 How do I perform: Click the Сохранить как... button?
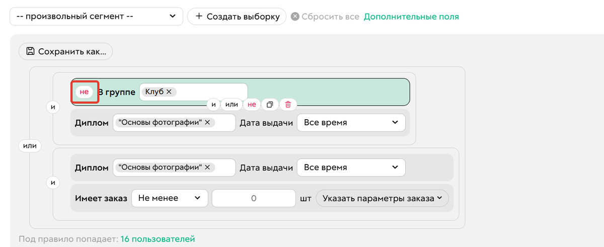[65, 51]
